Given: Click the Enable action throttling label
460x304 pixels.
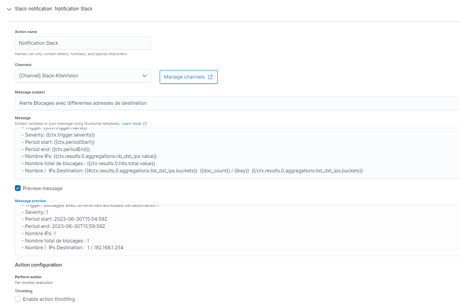Looking at the screenshot, I should tap(49, 299).
